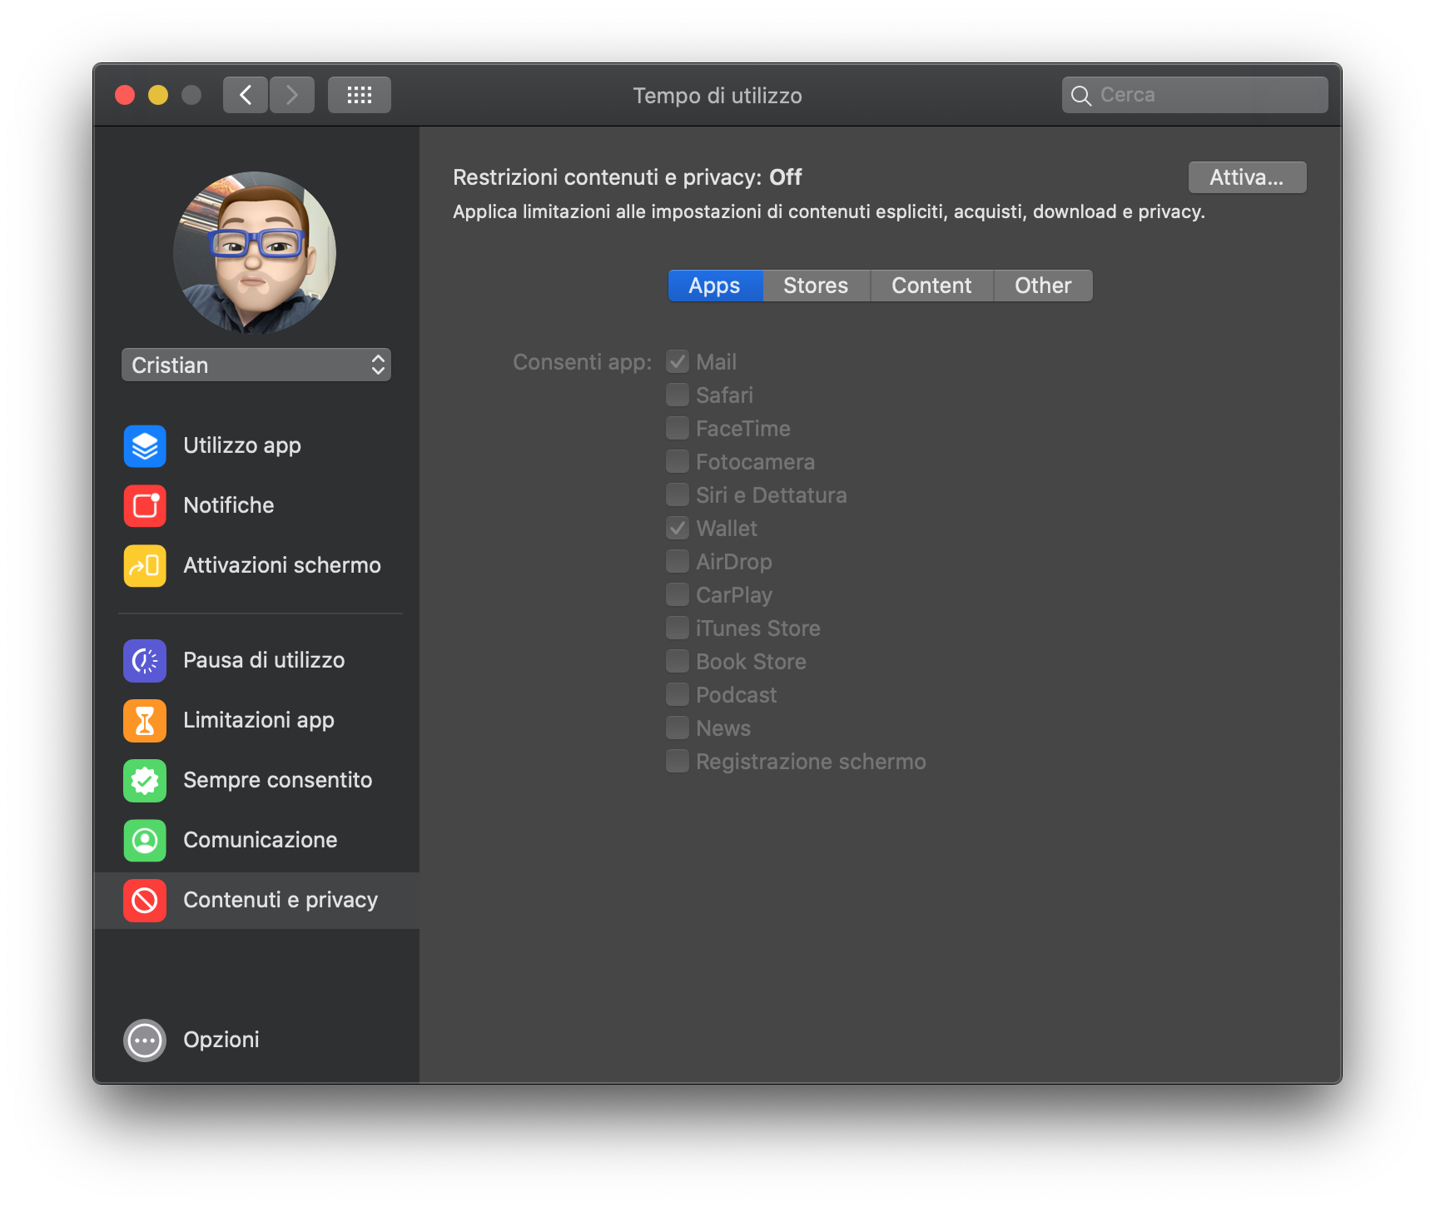
Task: Open Opzioni label at sidebar bottom
Action: click(221, 1041)
